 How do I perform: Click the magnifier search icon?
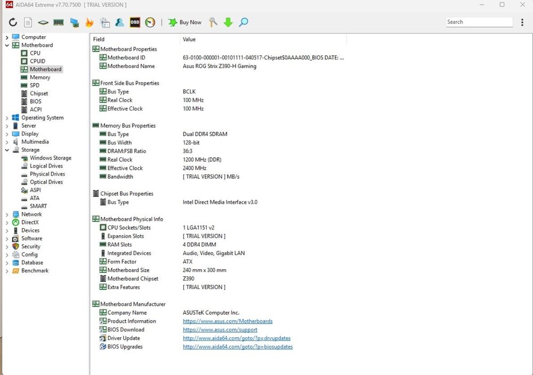point(244,22)
